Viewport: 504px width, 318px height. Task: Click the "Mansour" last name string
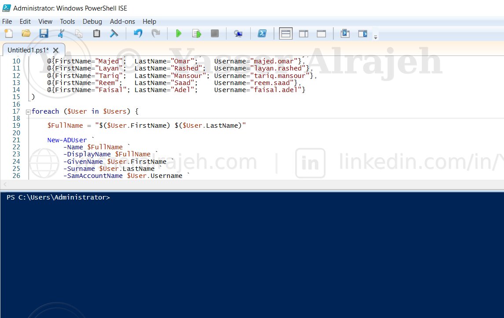(188, 76)
